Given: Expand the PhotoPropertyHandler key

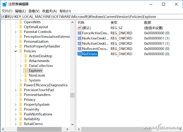Looking at the screenshot, I should point(16,46).
